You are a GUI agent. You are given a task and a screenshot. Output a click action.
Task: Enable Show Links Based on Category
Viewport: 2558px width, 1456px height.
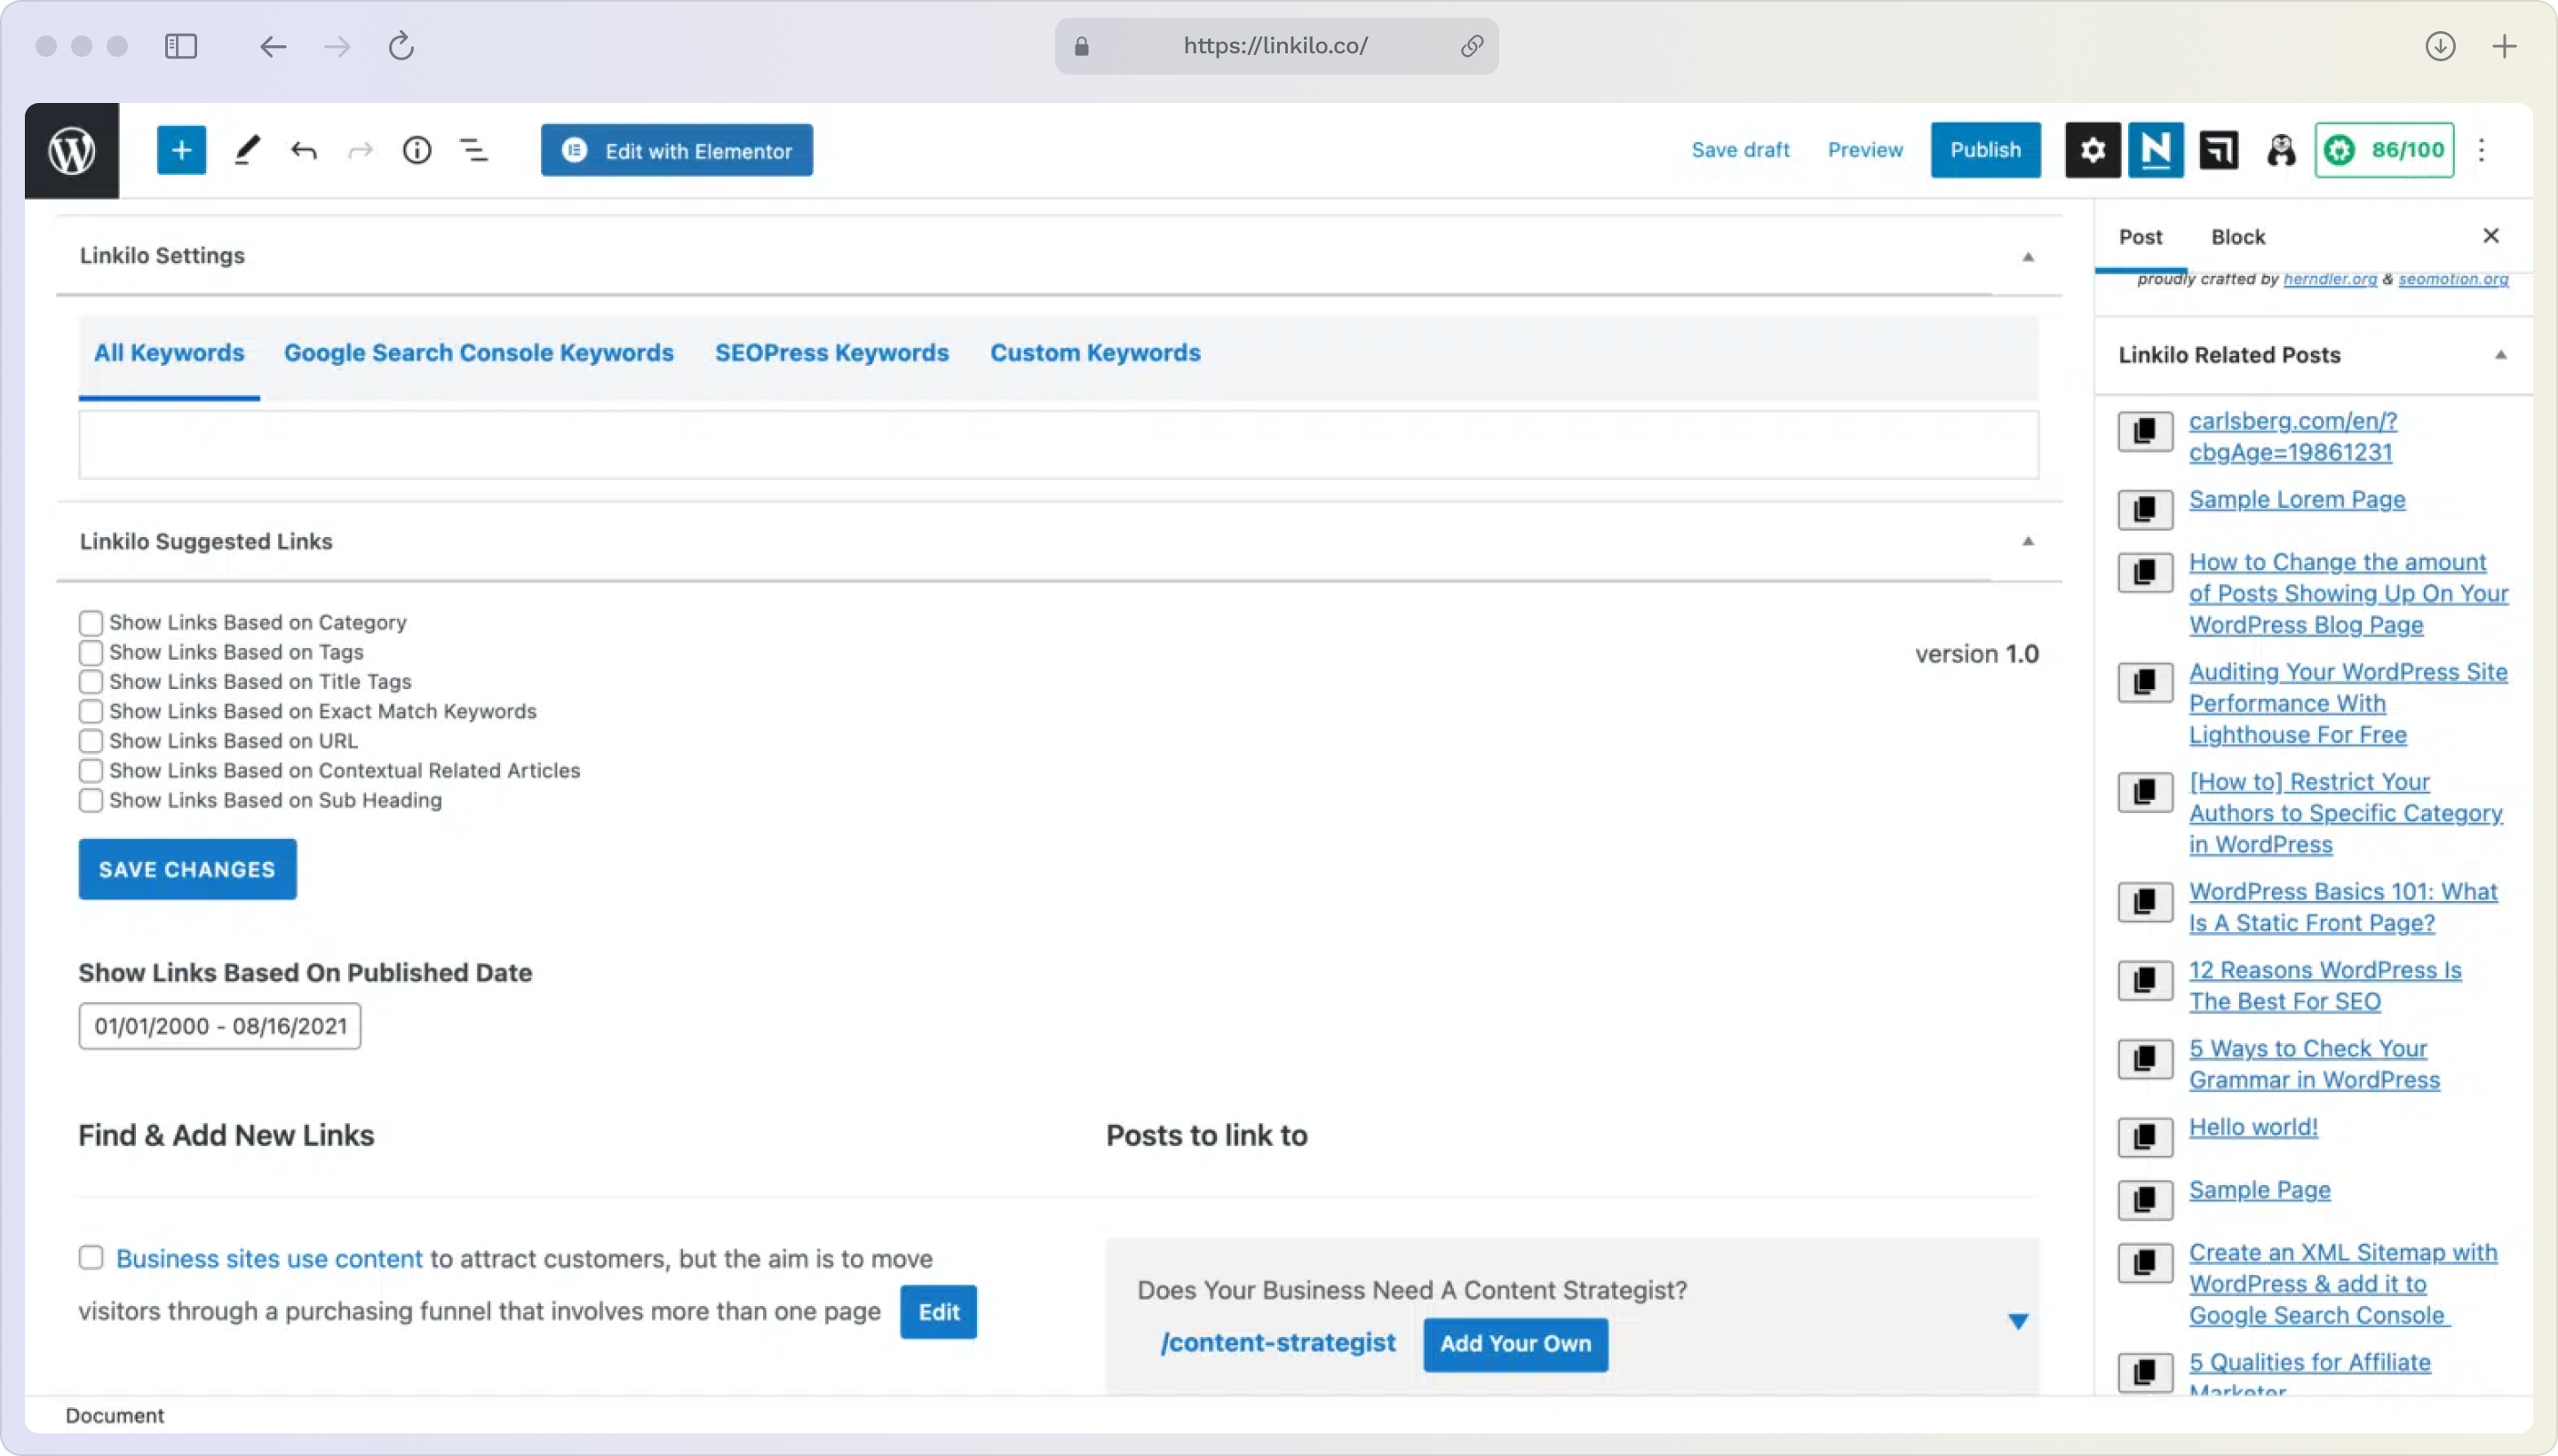pos(91,623)
